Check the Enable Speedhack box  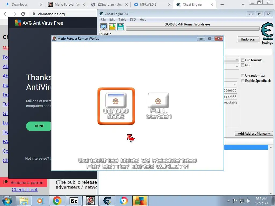pyautogui.click(x=243, y=80)
